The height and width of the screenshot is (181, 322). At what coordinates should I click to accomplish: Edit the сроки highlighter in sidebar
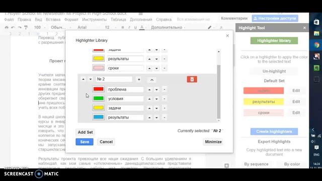click(x=296, y=113)
